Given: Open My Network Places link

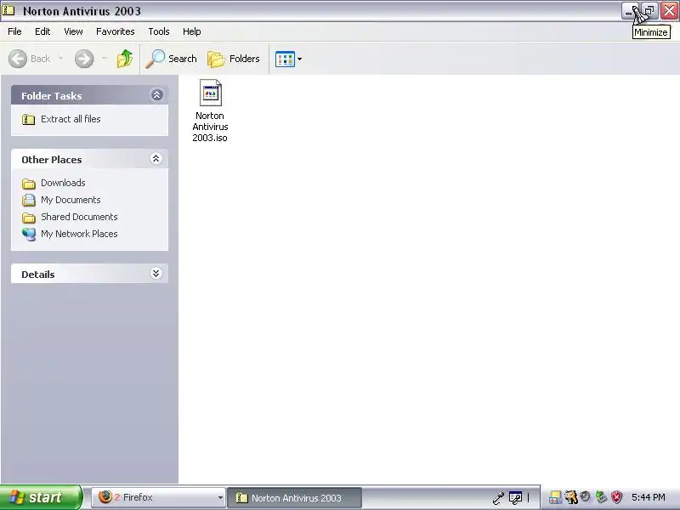Looking at the screenshot, I should pos(79,234).
